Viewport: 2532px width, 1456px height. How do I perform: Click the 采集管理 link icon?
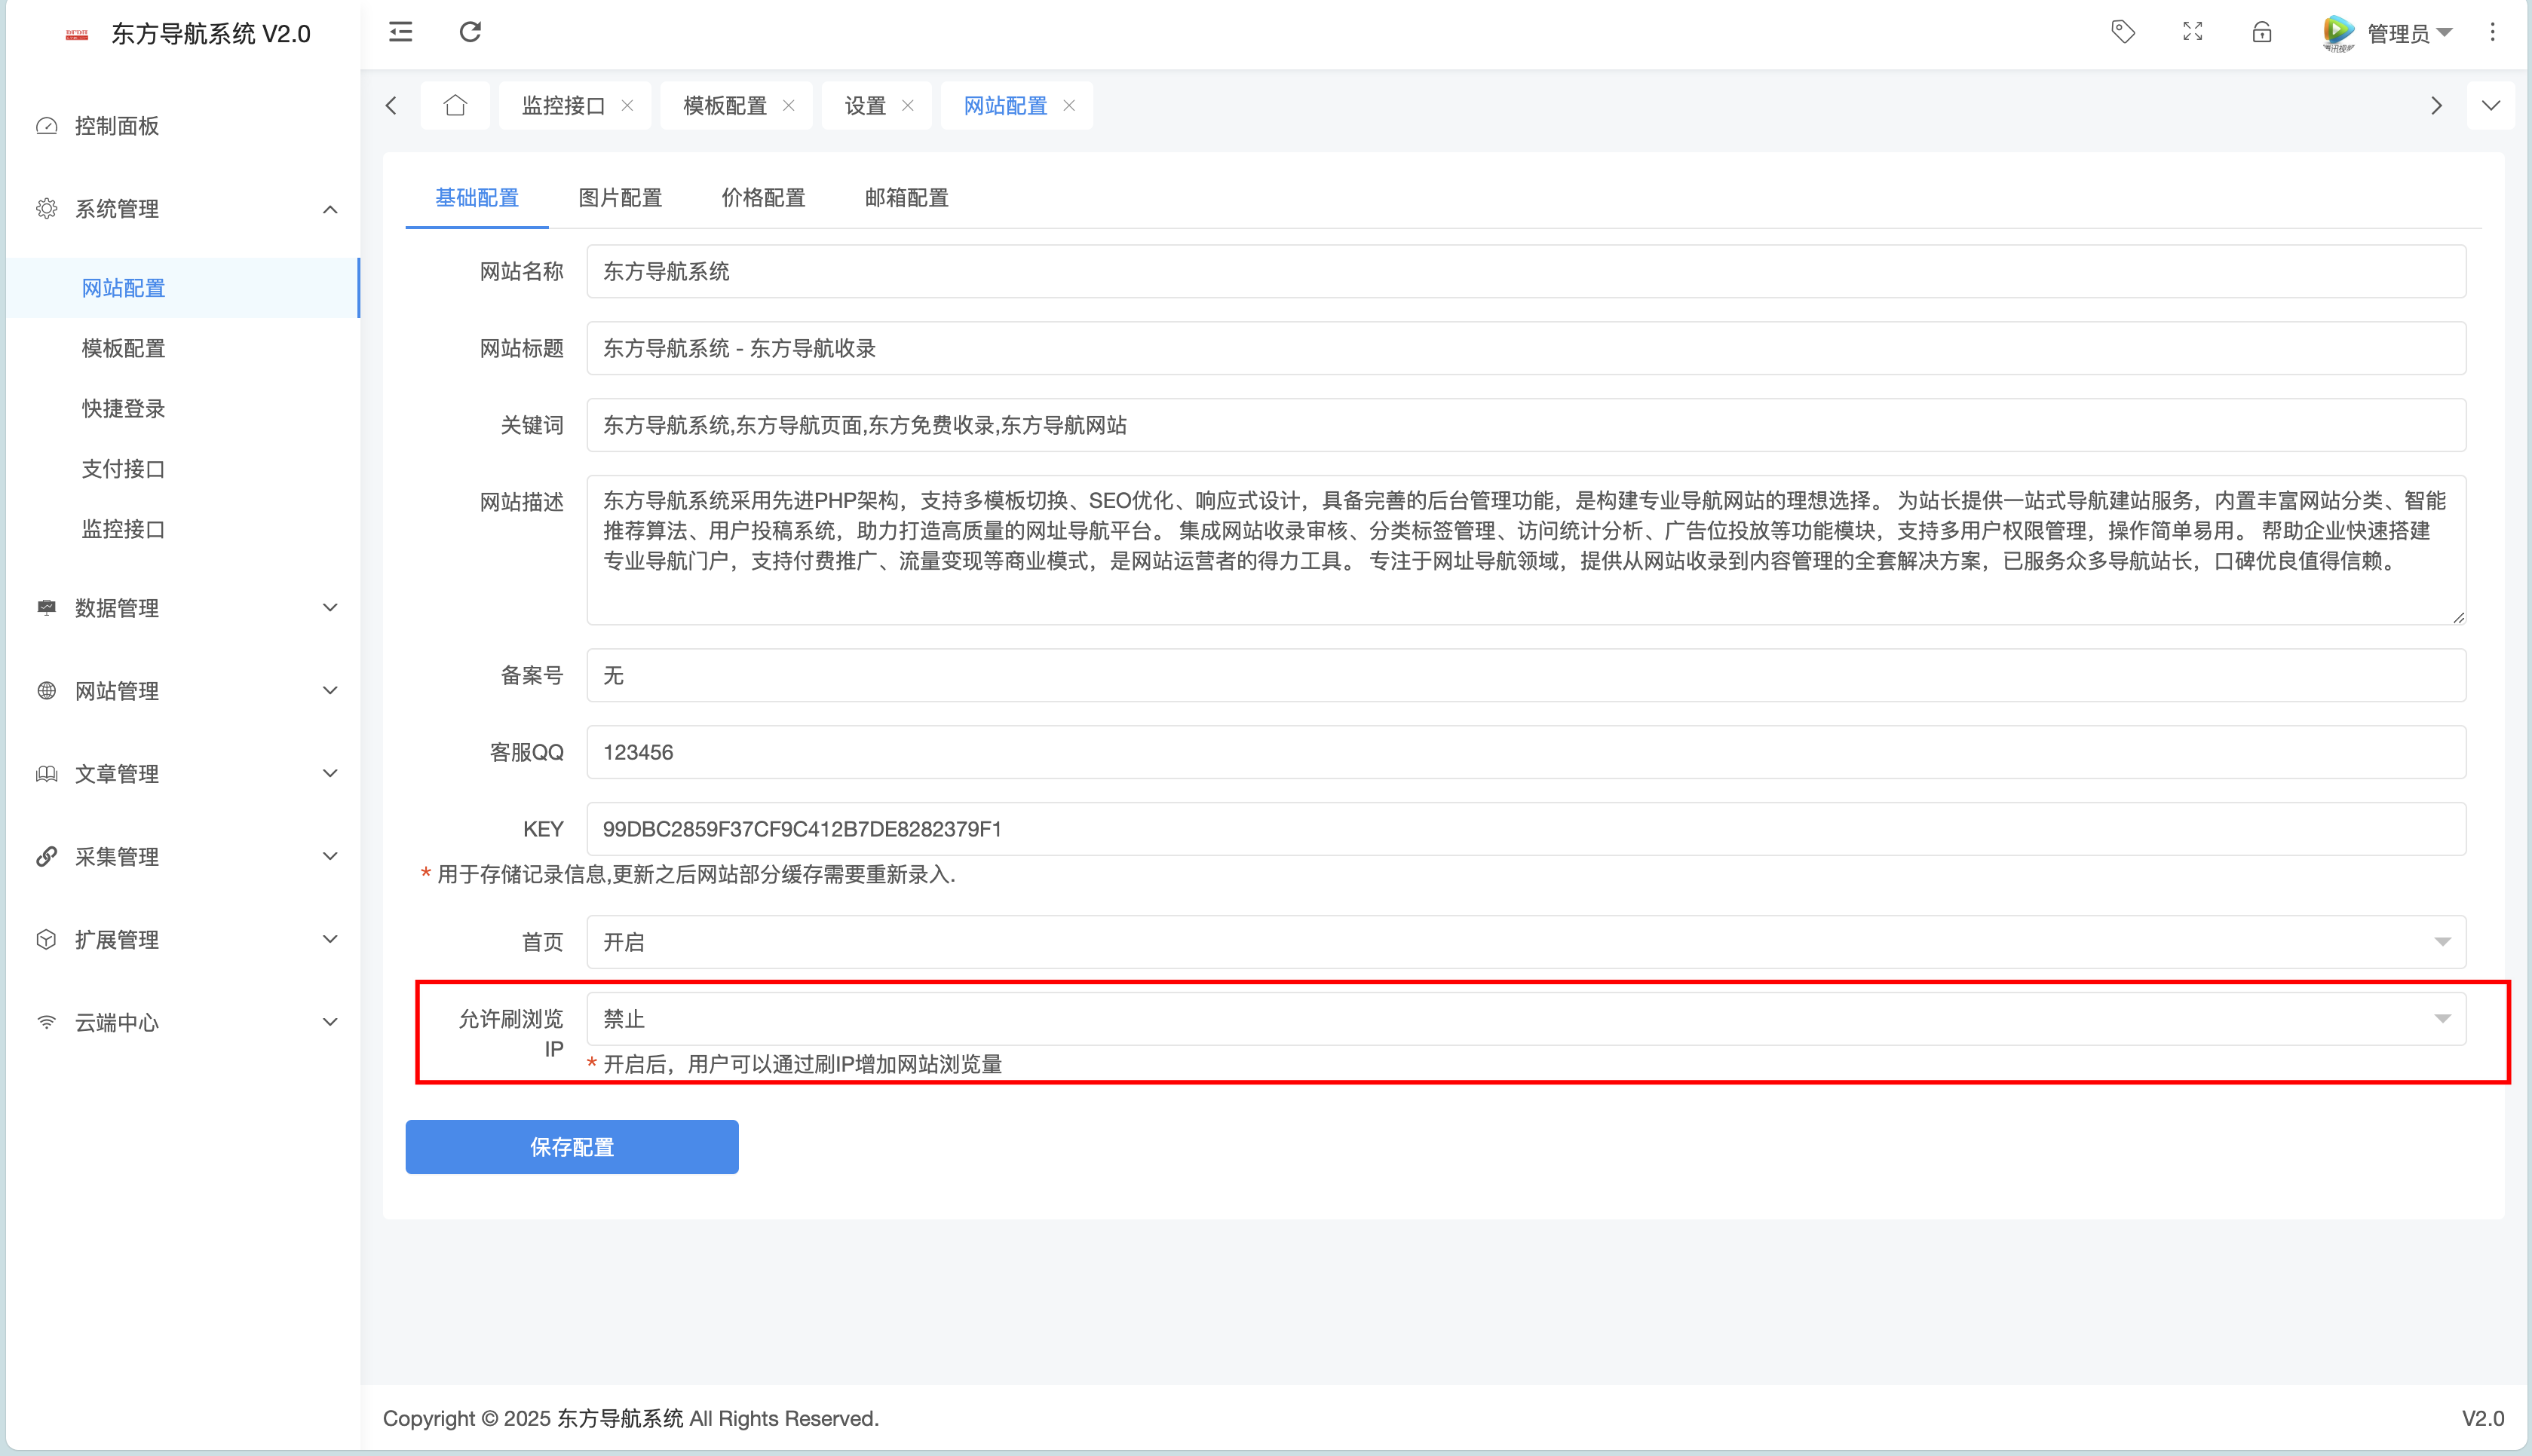point(47,856)
